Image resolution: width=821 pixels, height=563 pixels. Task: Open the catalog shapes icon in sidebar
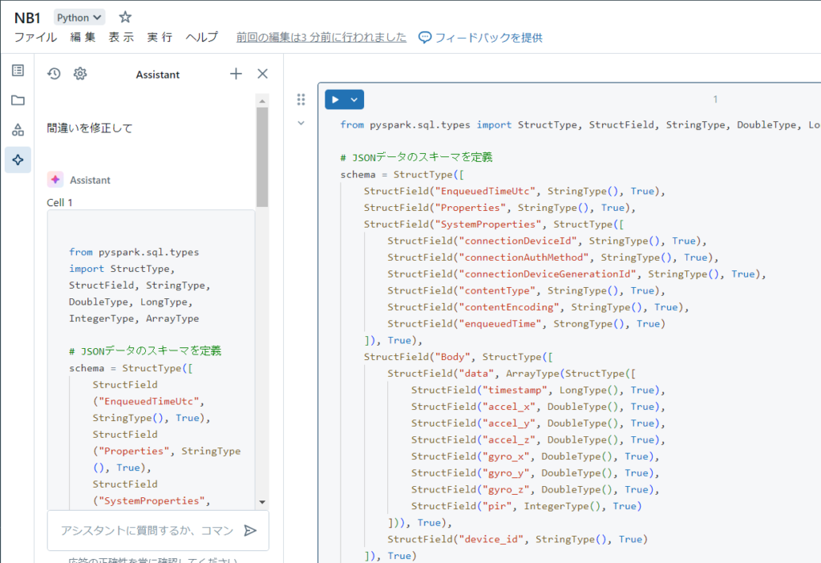click(x=18, y=130)
